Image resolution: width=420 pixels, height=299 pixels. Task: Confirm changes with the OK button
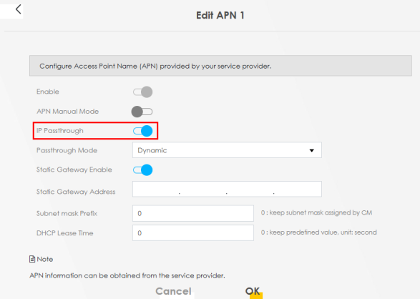click(253, 291)
